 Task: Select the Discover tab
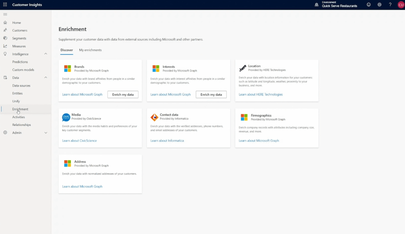pos(67,50)
